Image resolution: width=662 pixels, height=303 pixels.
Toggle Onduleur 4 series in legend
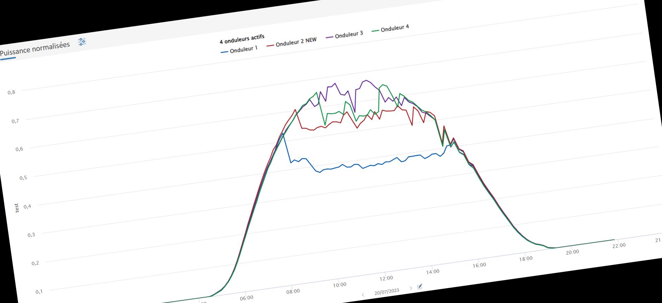pyautogui.click(x=390, y=29)
